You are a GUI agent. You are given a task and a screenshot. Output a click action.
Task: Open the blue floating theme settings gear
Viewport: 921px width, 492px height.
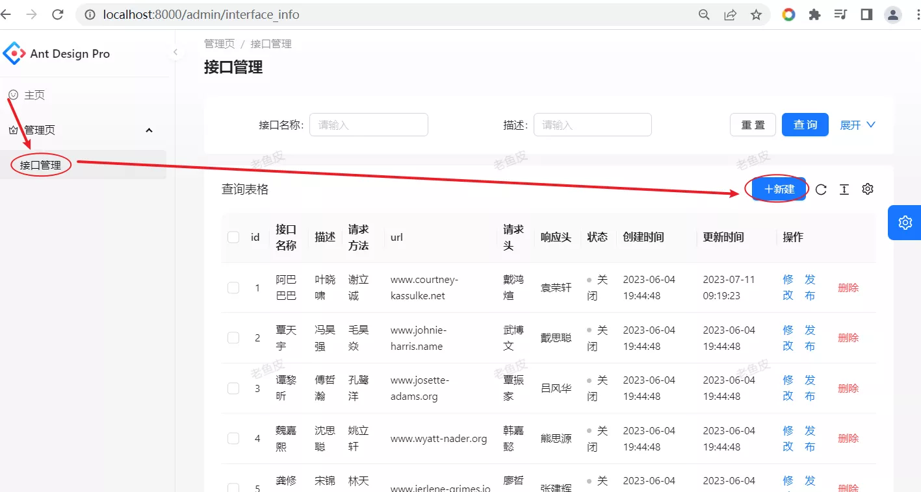[905, 223]
